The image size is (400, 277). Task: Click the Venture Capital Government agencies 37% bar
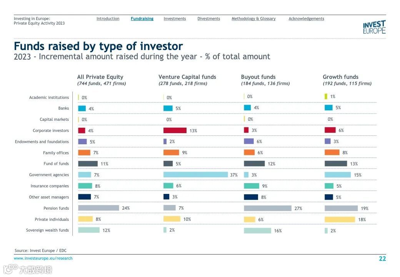click(x=195, y=175)
